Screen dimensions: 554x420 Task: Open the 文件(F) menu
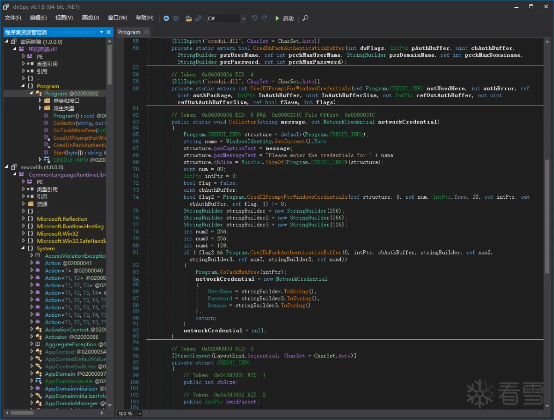pos(13,18)
